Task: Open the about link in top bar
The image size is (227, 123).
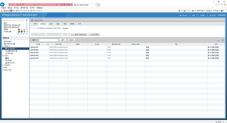Action: pyautogui.click(x=194, y=15)
